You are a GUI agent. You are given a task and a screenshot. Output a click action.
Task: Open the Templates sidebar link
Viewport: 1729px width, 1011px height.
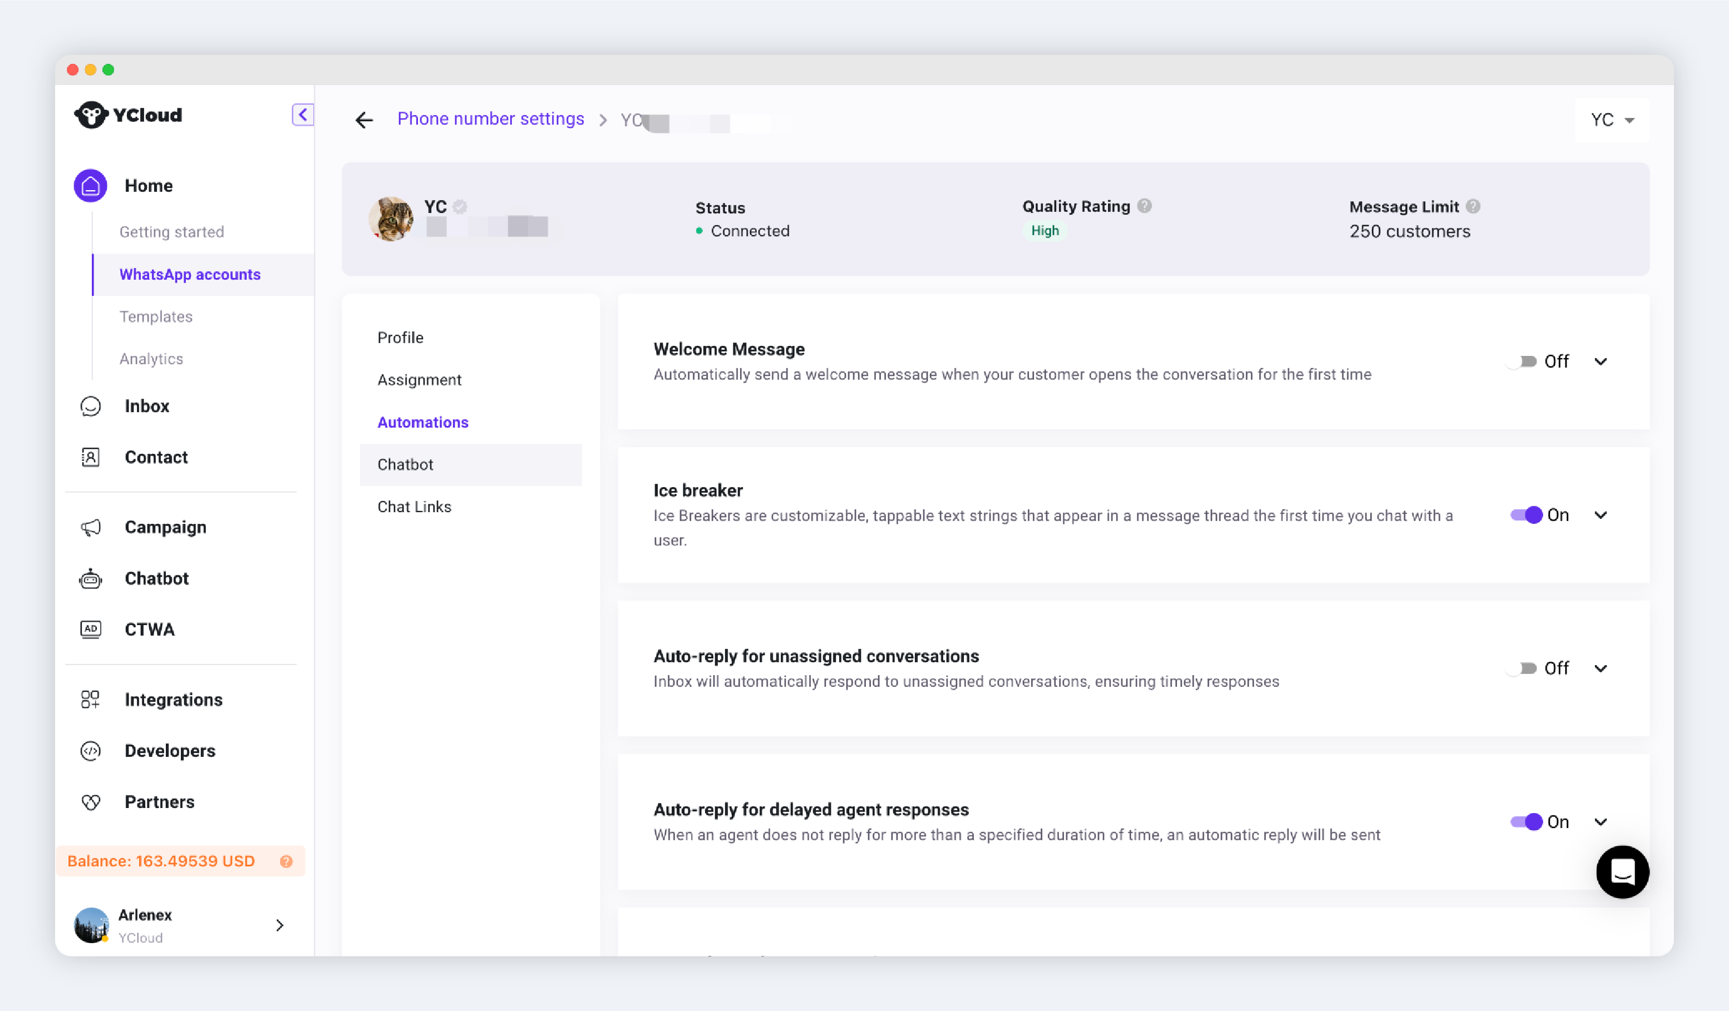tap(156, 316)
